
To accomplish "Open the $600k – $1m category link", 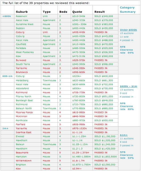I will (x=128, y=86).
